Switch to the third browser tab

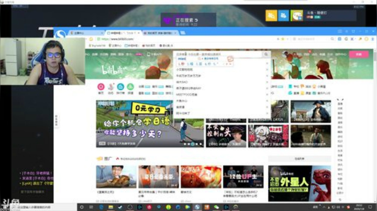[x=160, y=33]
